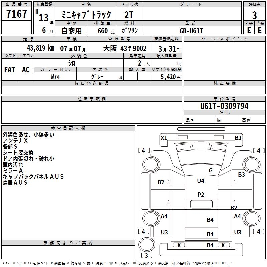This screenshot has width=267, height=267.
Task: Click shift type FAT
Action: tap(10, 70)
